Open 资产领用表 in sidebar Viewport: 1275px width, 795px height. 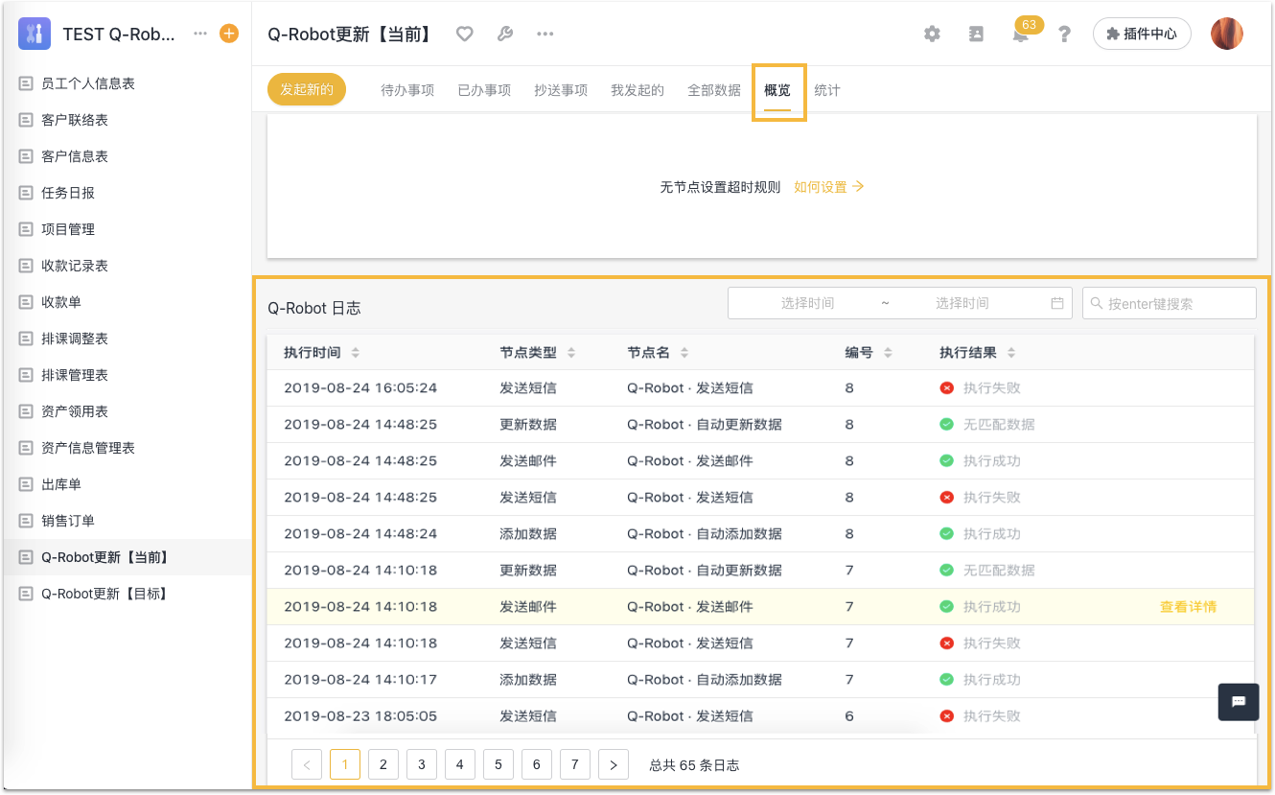pos(126,411)
